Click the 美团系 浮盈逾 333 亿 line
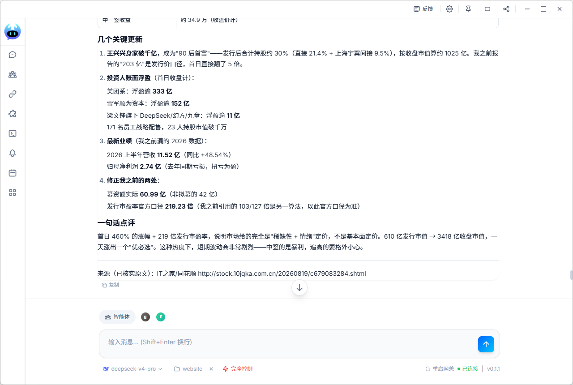573x385 pixels. click(140, 91)
